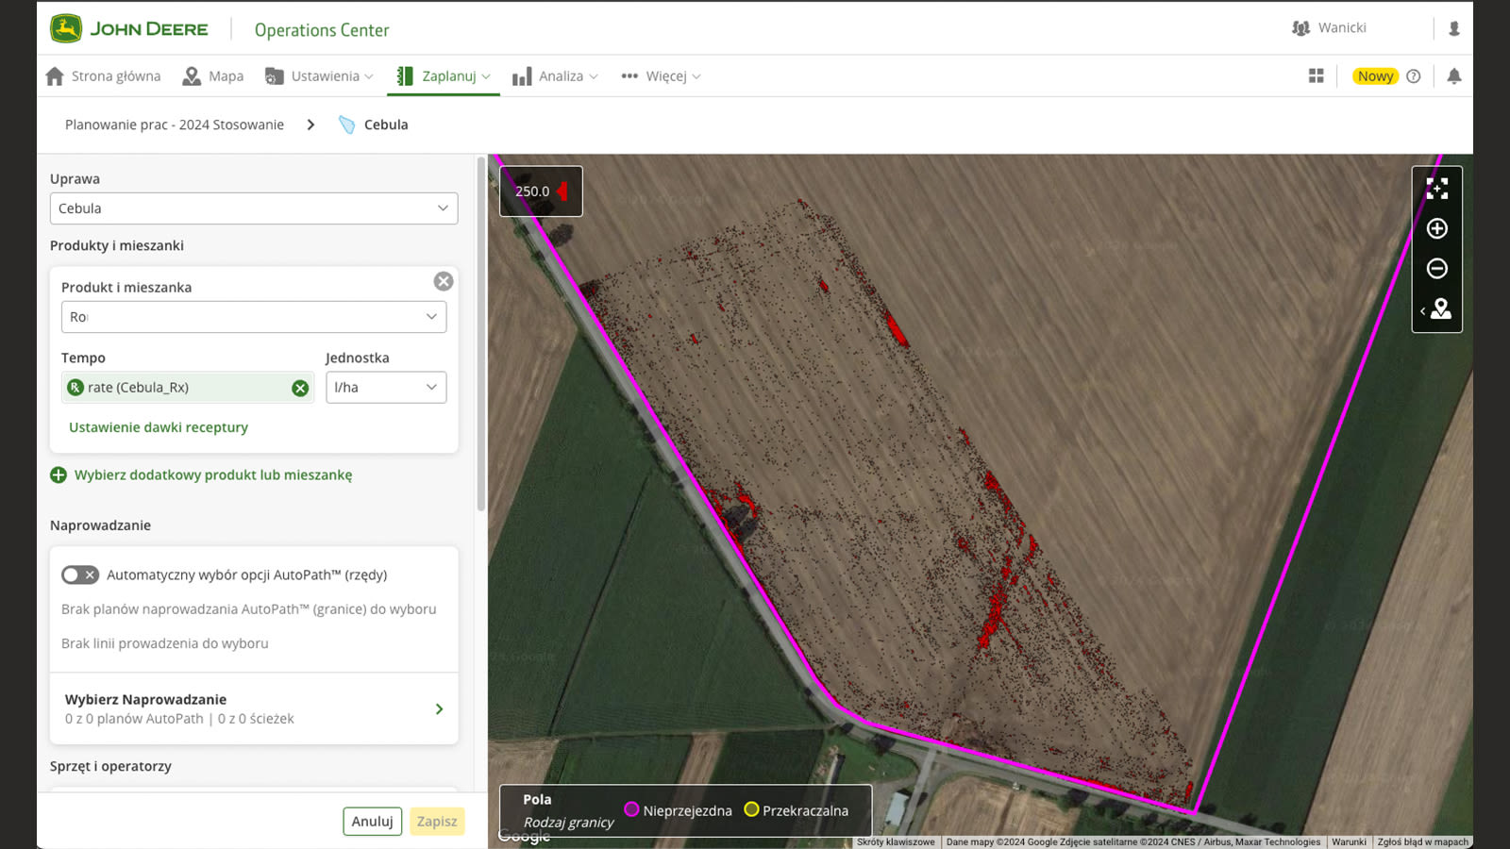This screenshot has height=849, width=1510.
Task: Click the map fullscreen expand icon
Action: pos(1436,189)
